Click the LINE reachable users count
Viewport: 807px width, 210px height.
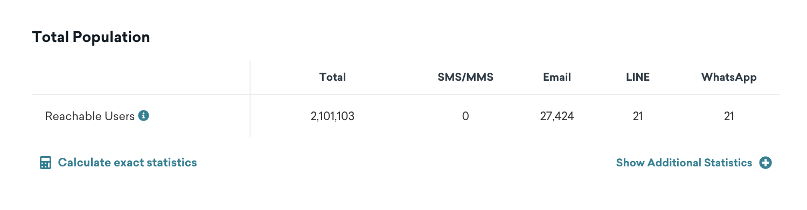638,116
